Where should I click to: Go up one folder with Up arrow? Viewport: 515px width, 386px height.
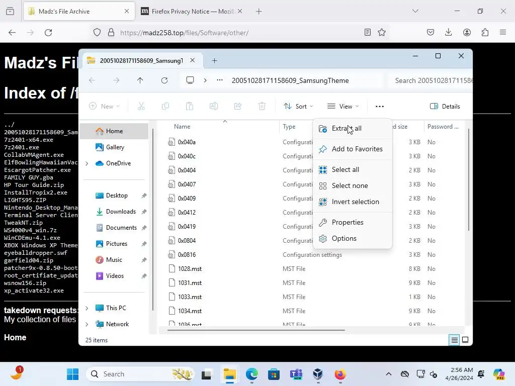(140, 80)
